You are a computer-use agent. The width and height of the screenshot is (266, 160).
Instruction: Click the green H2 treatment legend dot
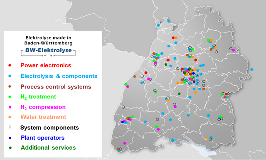(10, 97)
